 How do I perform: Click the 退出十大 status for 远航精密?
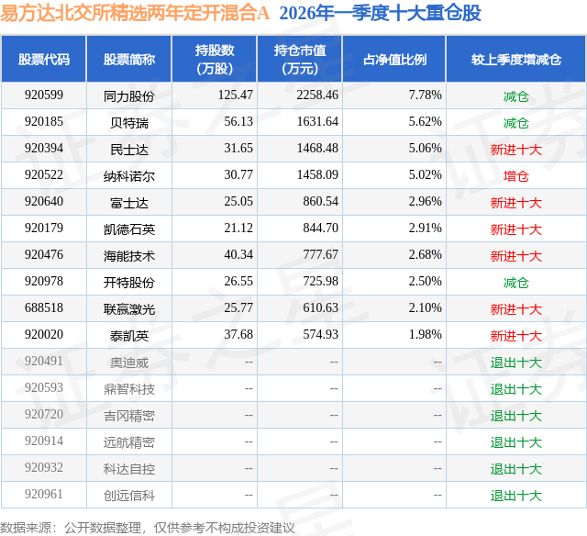pos(516,442)
